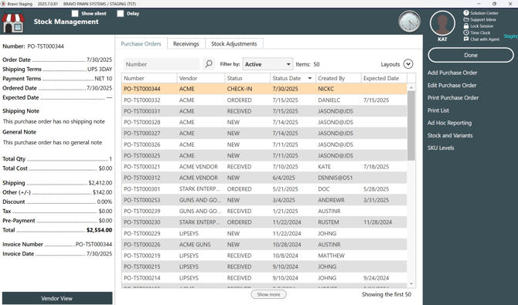The image size is (518, 305).
Task: Click Print Purchase Order
Action: [x=453, y=98]
